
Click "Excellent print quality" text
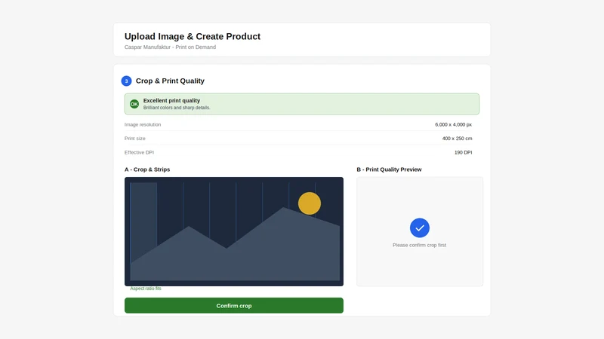[x=171, y=100]
